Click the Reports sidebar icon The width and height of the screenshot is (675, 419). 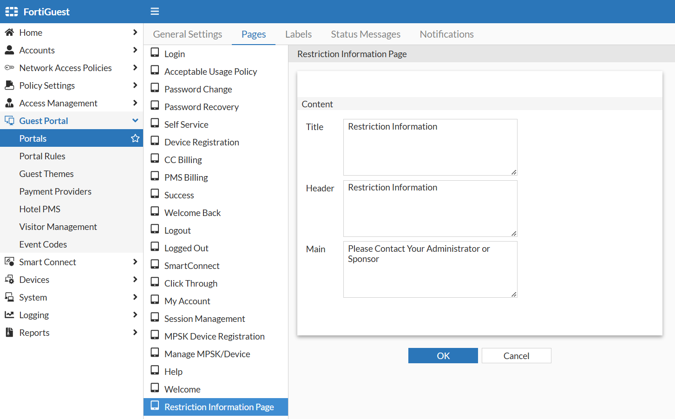[9, 332]
